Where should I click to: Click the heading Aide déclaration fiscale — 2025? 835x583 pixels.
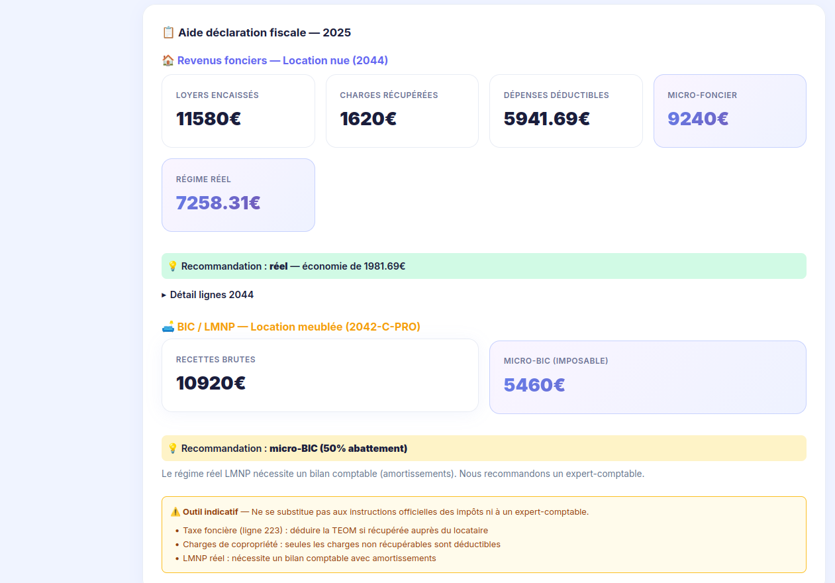pos(257,32)
